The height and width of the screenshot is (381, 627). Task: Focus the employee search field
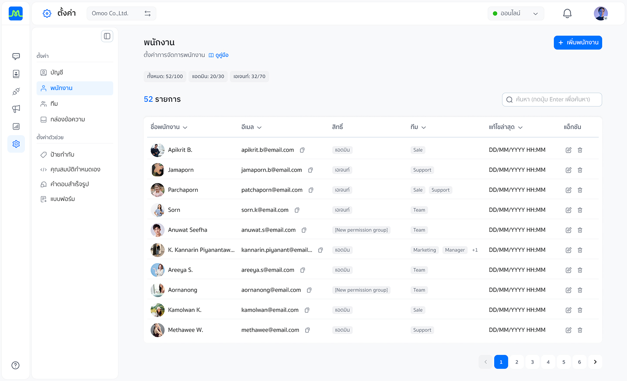click(x=552, y=100)
